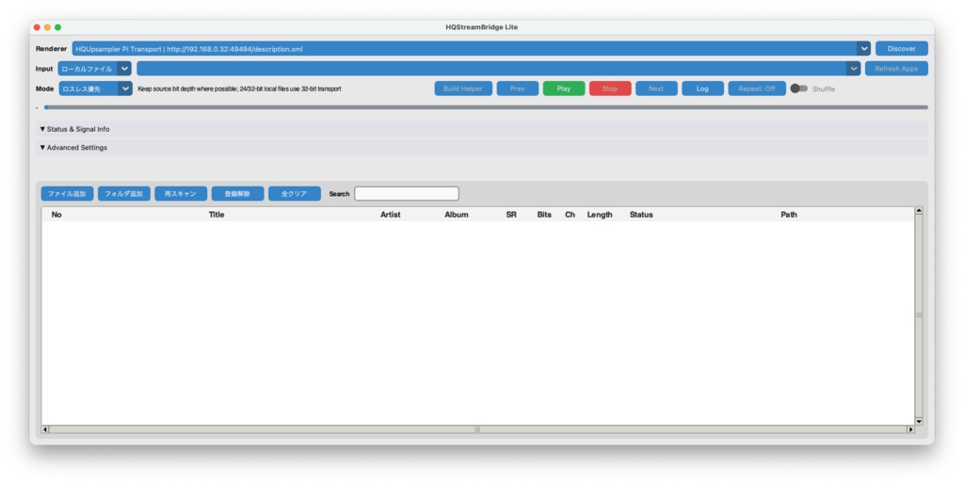The height and width of the screenshot is (484, 964).
Task: Stop playback with the red Stop button
Action: tap(610, 89)
